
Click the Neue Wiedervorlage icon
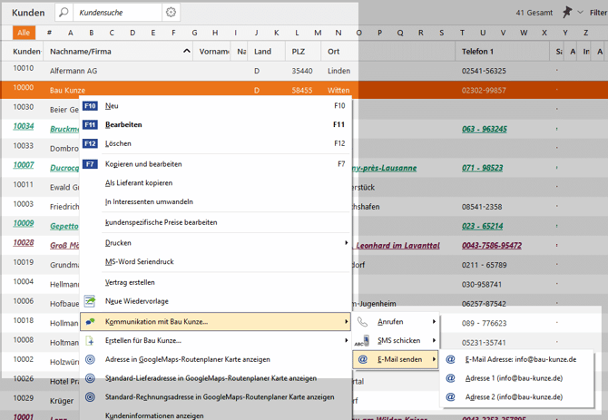pos(90,301)
